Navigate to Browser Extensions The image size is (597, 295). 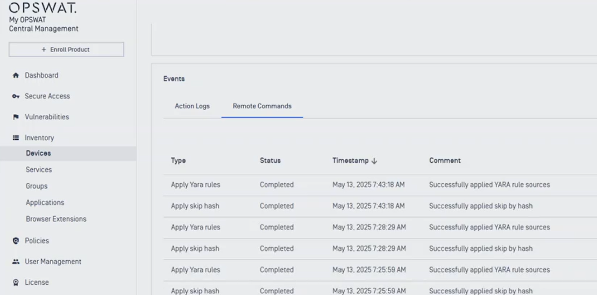pyautogui.click(x=56, y=219)
